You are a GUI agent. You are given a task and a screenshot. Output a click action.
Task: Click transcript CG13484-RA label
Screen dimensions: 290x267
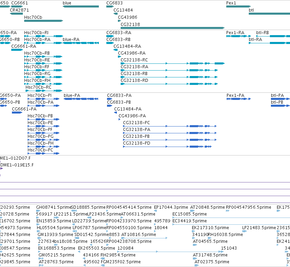pyautogui.click(x=127, y=46)
